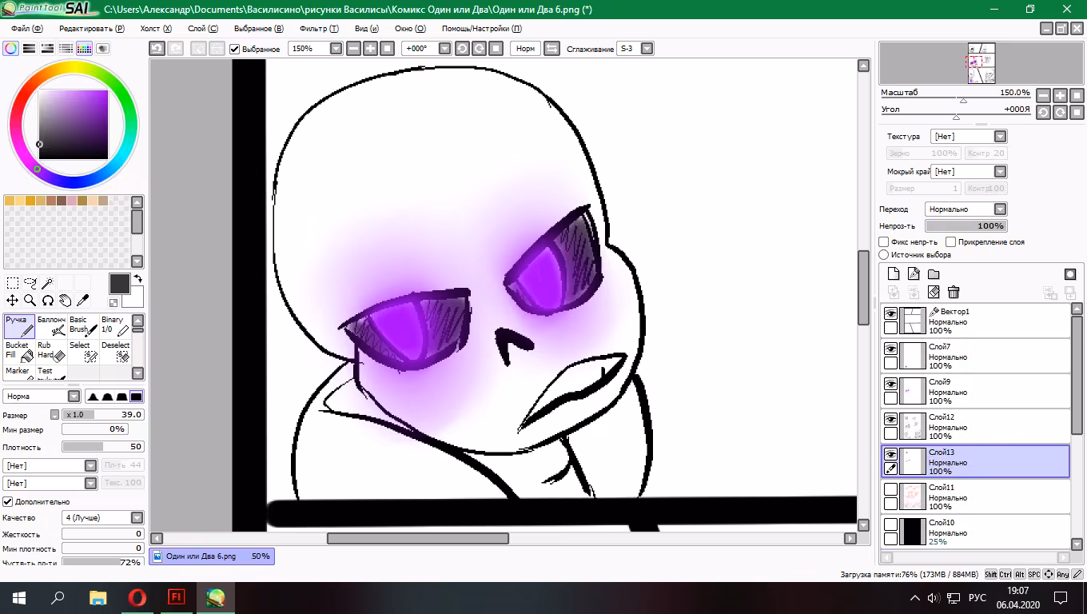This screenshot has height=614, width=1087.
Task: Toggle the swatches panel button
Action: click(x=85, y=49)
